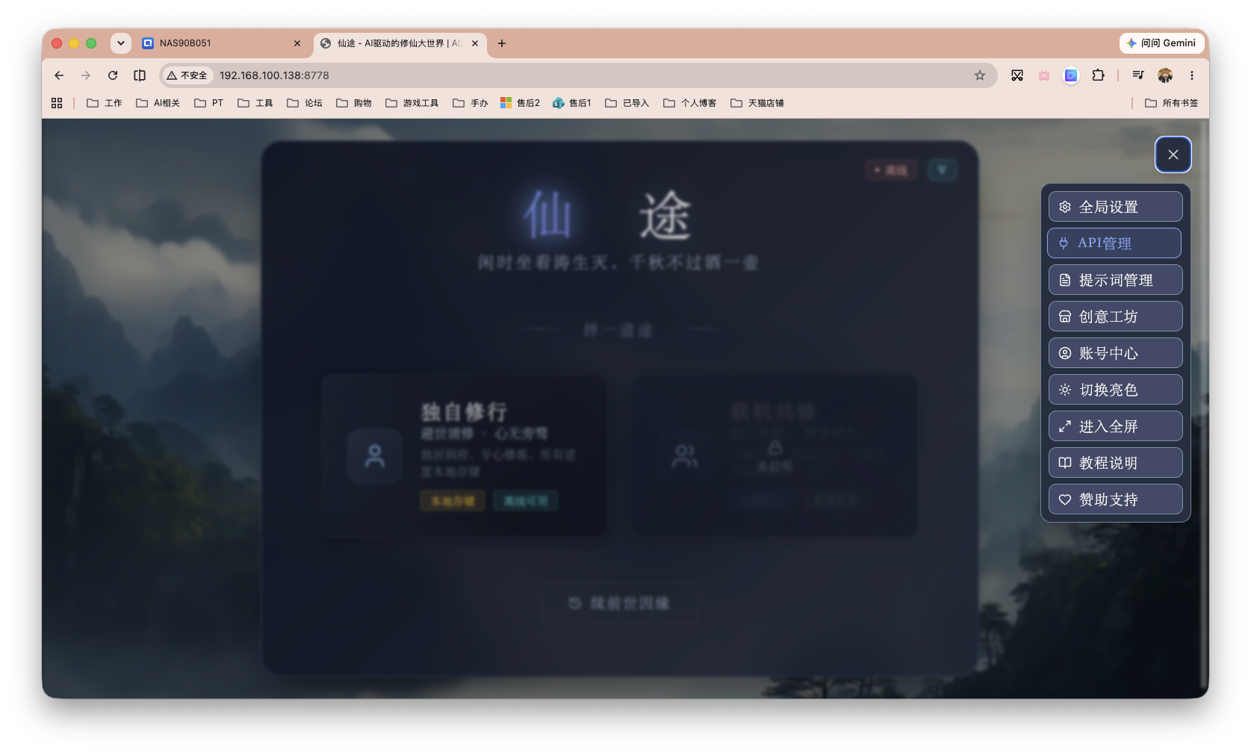The image size is (1251, 754).
Task: Open the 售后2 bookmark
Action: click(x=520, y=103)
